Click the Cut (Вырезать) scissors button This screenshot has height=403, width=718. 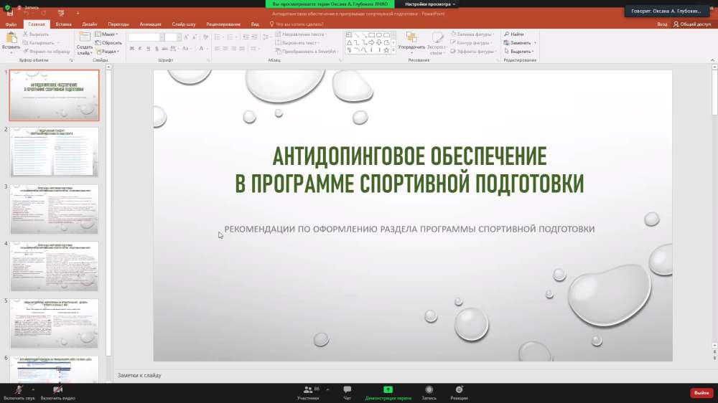pos(36,34)
